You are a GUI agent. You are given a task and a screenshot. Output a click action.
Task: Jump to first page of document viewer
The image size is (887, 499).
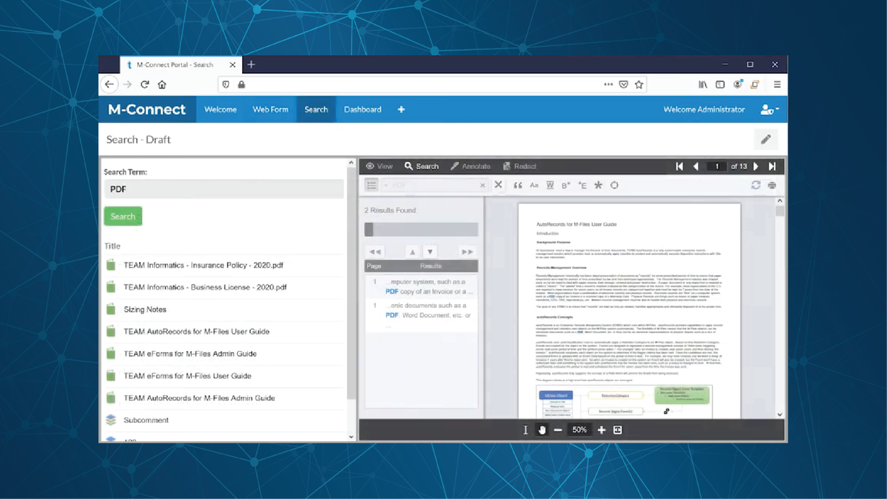point(679,167)
